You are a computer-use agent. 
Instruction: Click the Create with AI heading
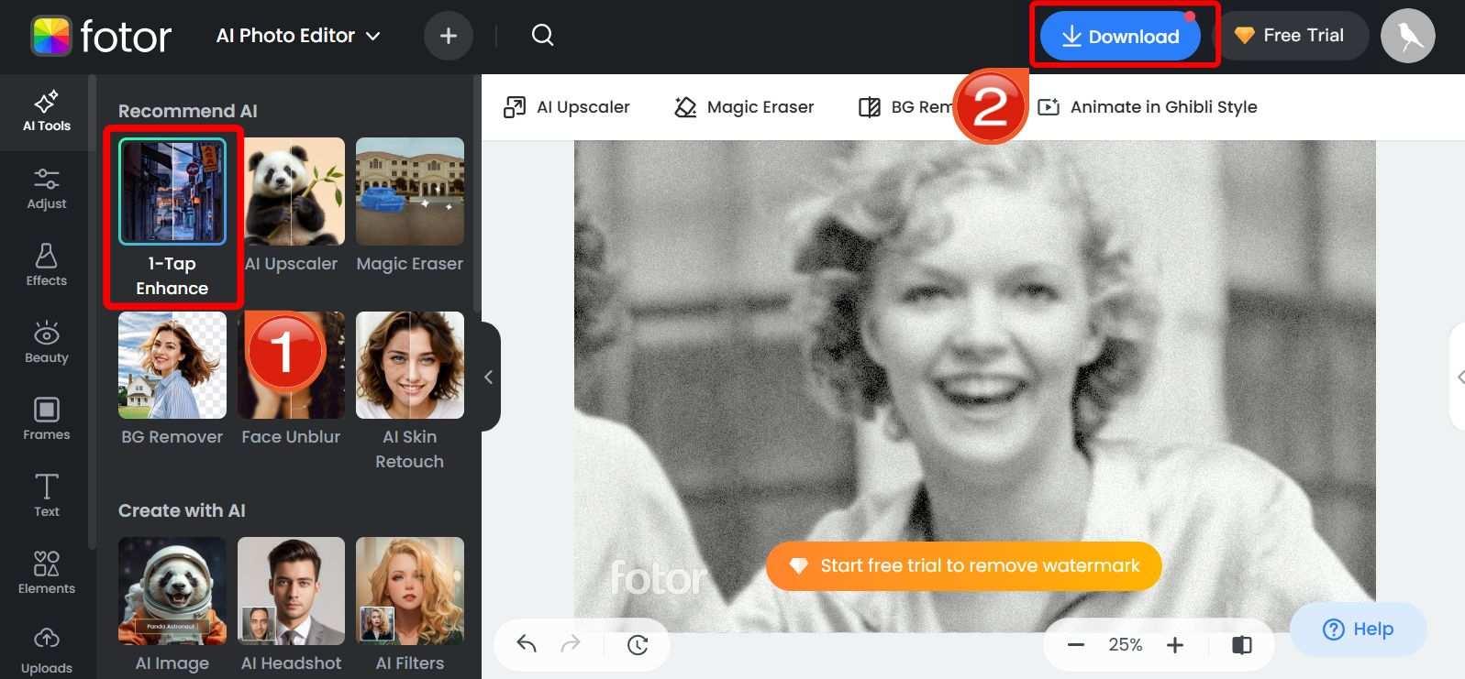point(182,510)
